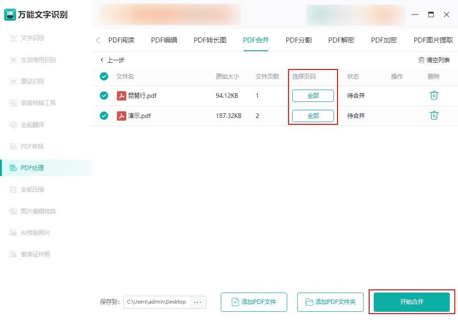This screenshot has width=458, height=320.
Task: Switch to the PDF图片提取 tab
Action: click(433, 40)
